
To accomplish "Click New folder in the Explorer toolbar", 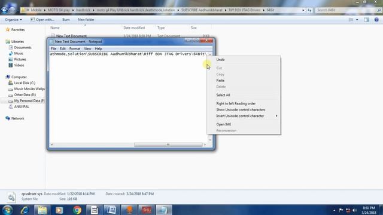I will coord(86,20).
